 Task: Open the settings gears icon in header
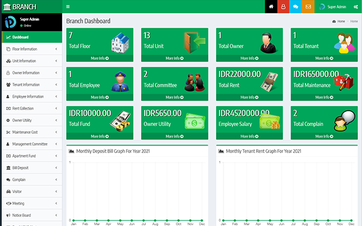pos(356,7)
